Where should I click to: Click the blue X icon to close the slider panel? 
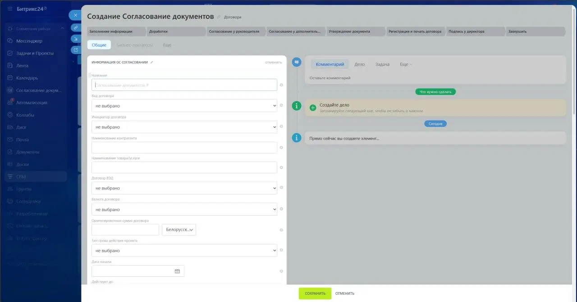tap(75, 15)
